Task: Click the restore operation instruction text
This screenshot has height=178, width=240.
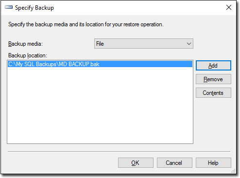Action: pyautogui.click(x=86, y=24)
